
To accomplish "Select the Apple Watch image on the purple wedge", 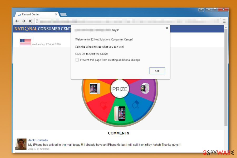I will click(x=145, y=88).
